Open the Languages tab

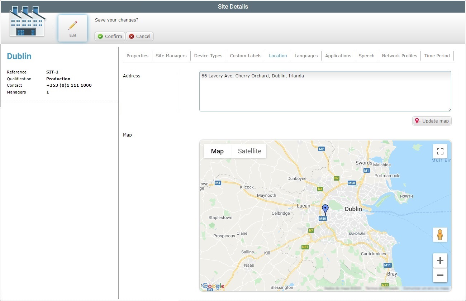tap(306, 56)
